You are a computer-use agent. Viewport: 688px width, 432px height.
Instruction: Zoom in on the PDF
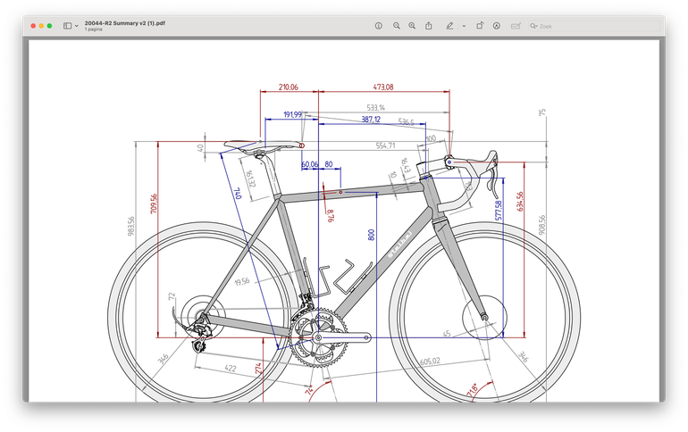tap(412, 26)
